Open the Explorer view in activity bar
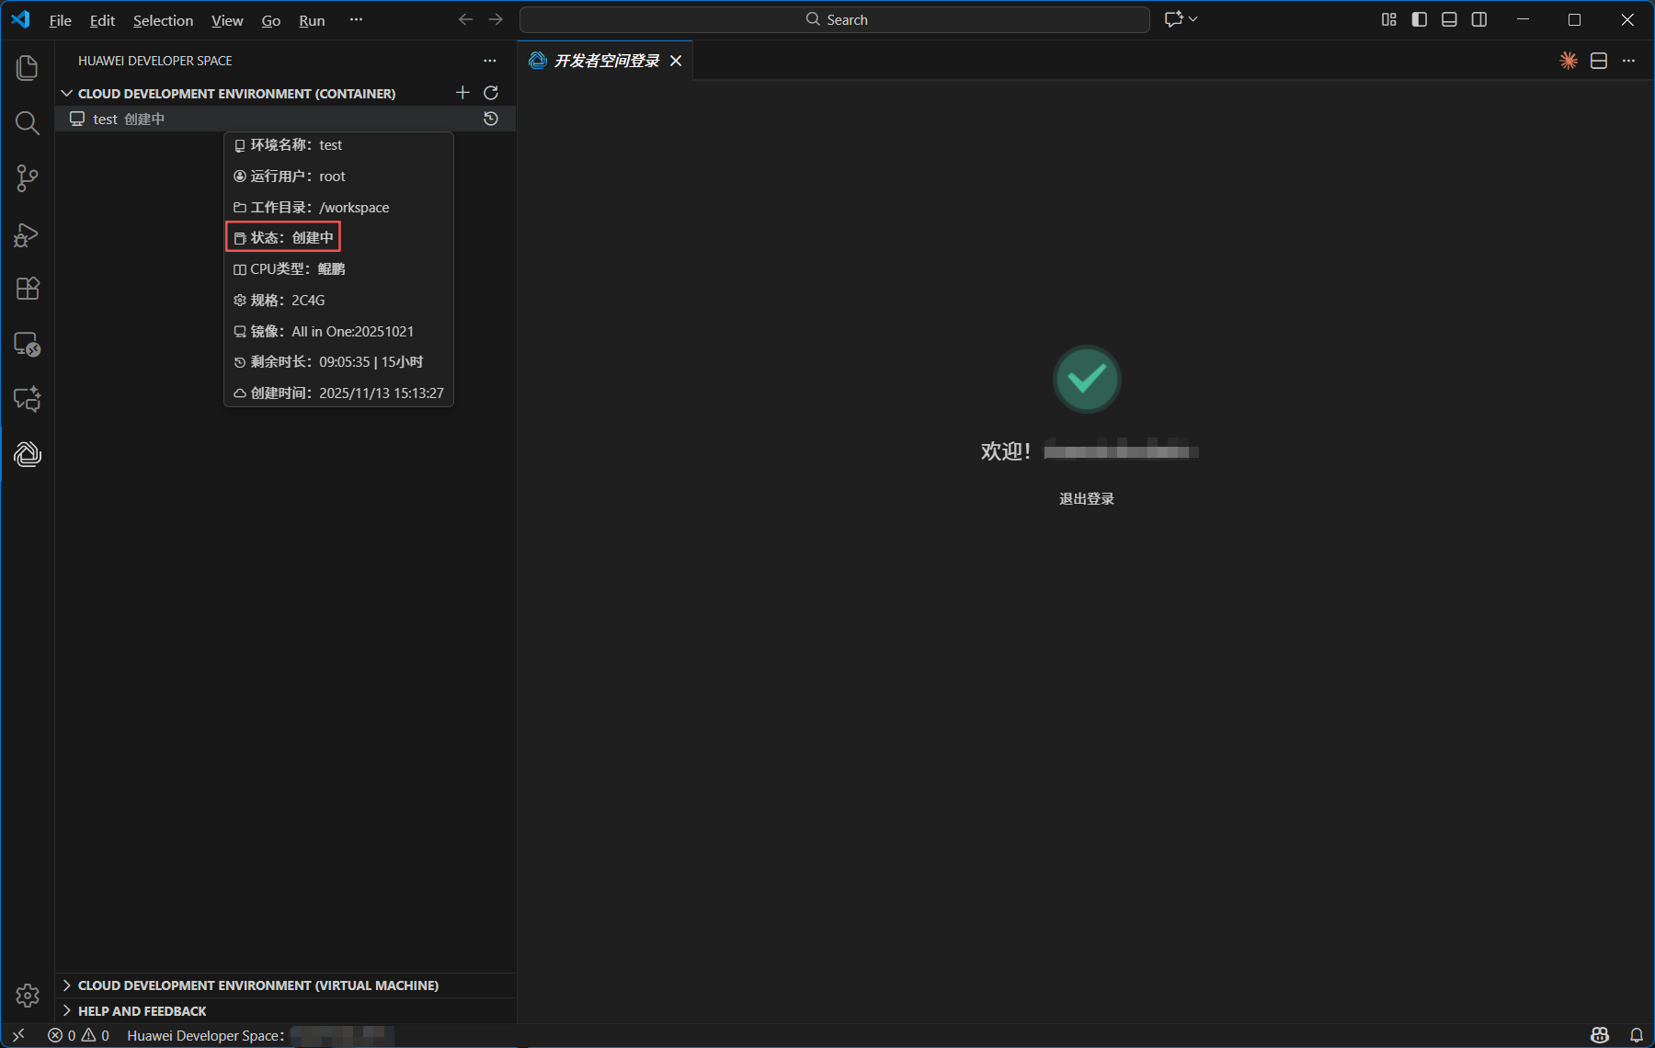 pos(28,68)
